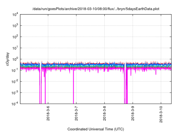Image resolution: width=189 pixels, height=132 pixels.
Task: Click the 2018-3-6 date tick label
Action: (48, 113)
